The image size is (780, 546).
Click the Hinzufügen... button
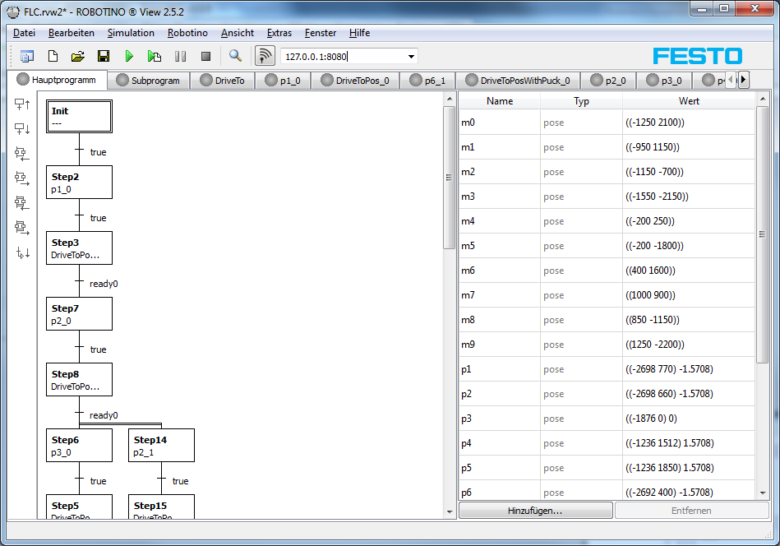(535, 511)
